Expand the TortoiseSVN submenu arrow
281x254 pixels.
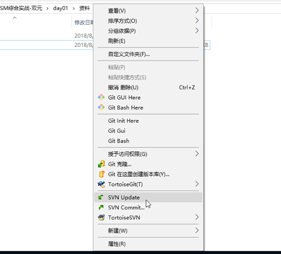pos(197,217)
